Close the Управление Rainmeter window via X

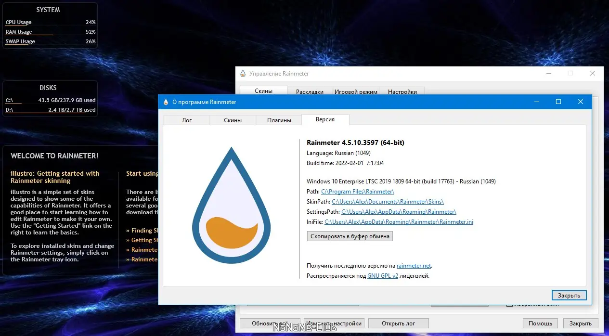(x=593, y=74)
